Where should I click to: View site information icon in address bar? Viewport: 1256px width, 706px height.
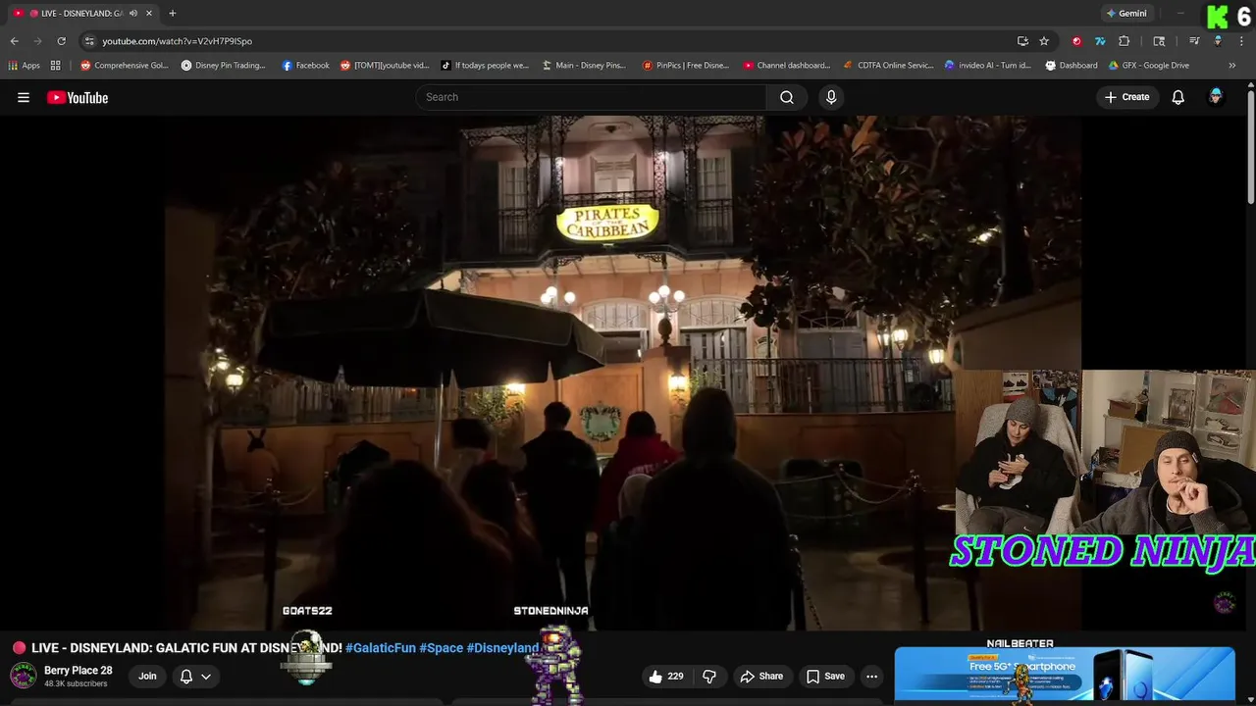[89, 41]
